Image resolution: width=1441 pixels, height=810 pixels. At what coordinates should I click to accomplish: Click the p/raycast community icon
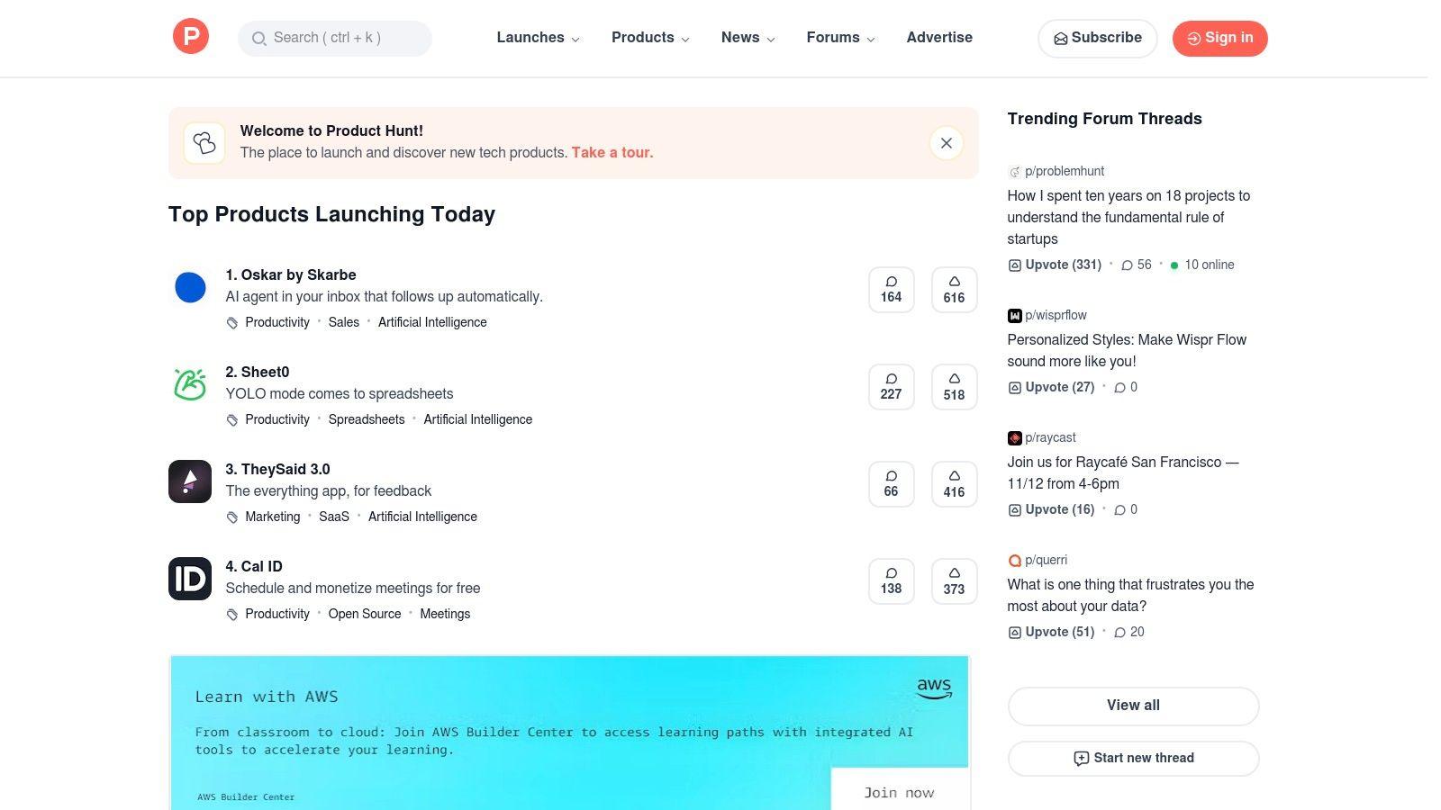(1015, 438)
